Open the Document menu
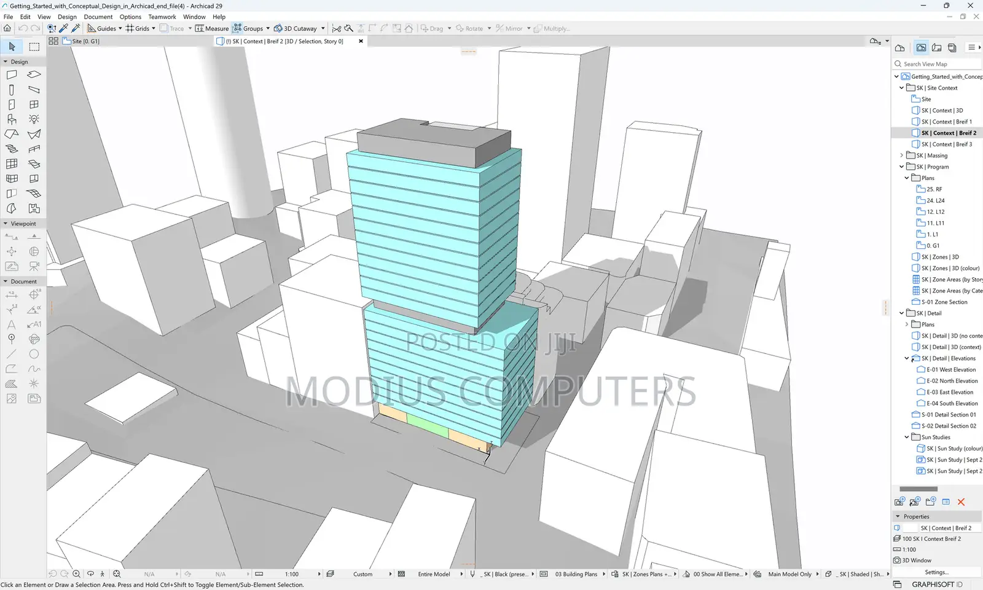Image resolution: width=983 pixels, height=590 pixels. 98,17
